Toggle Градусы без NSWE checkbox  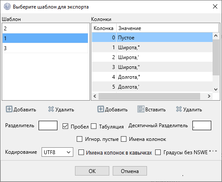[158, 152]
